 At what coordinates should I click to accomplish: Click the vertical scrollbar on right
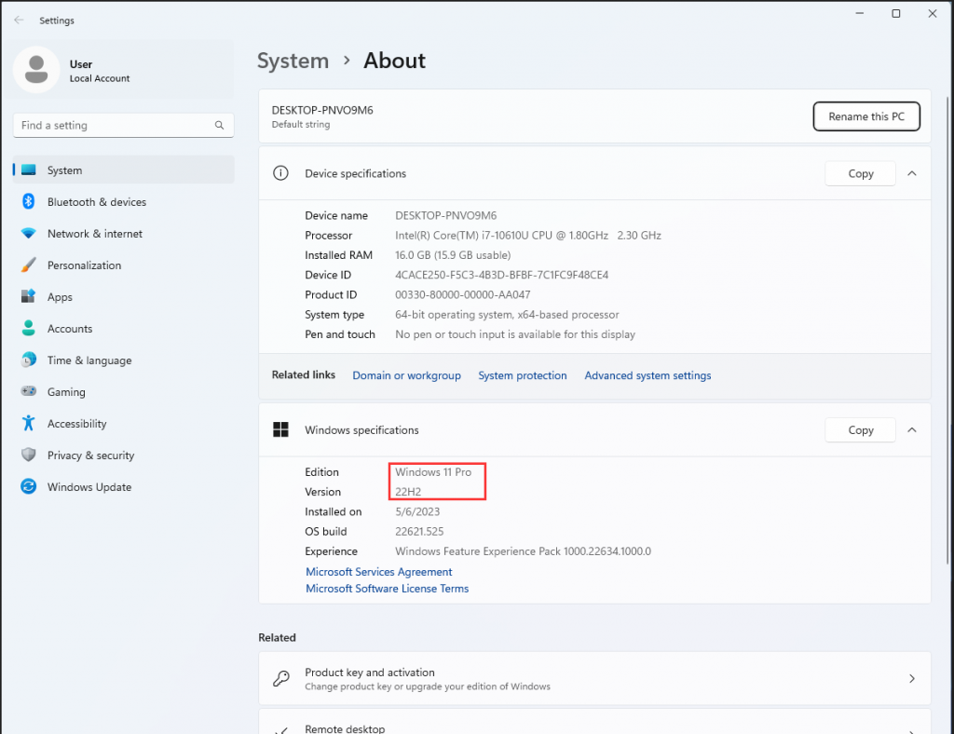[947, 332]
